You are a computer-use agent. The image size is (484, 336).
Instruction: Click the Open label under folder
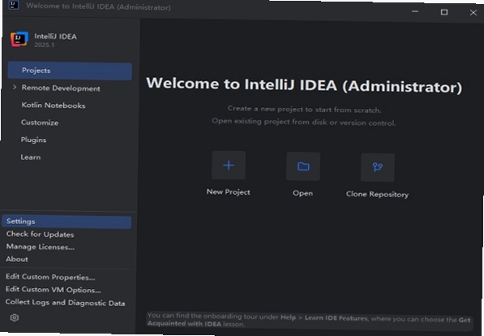pyautogui.click(x=303, y=193)
